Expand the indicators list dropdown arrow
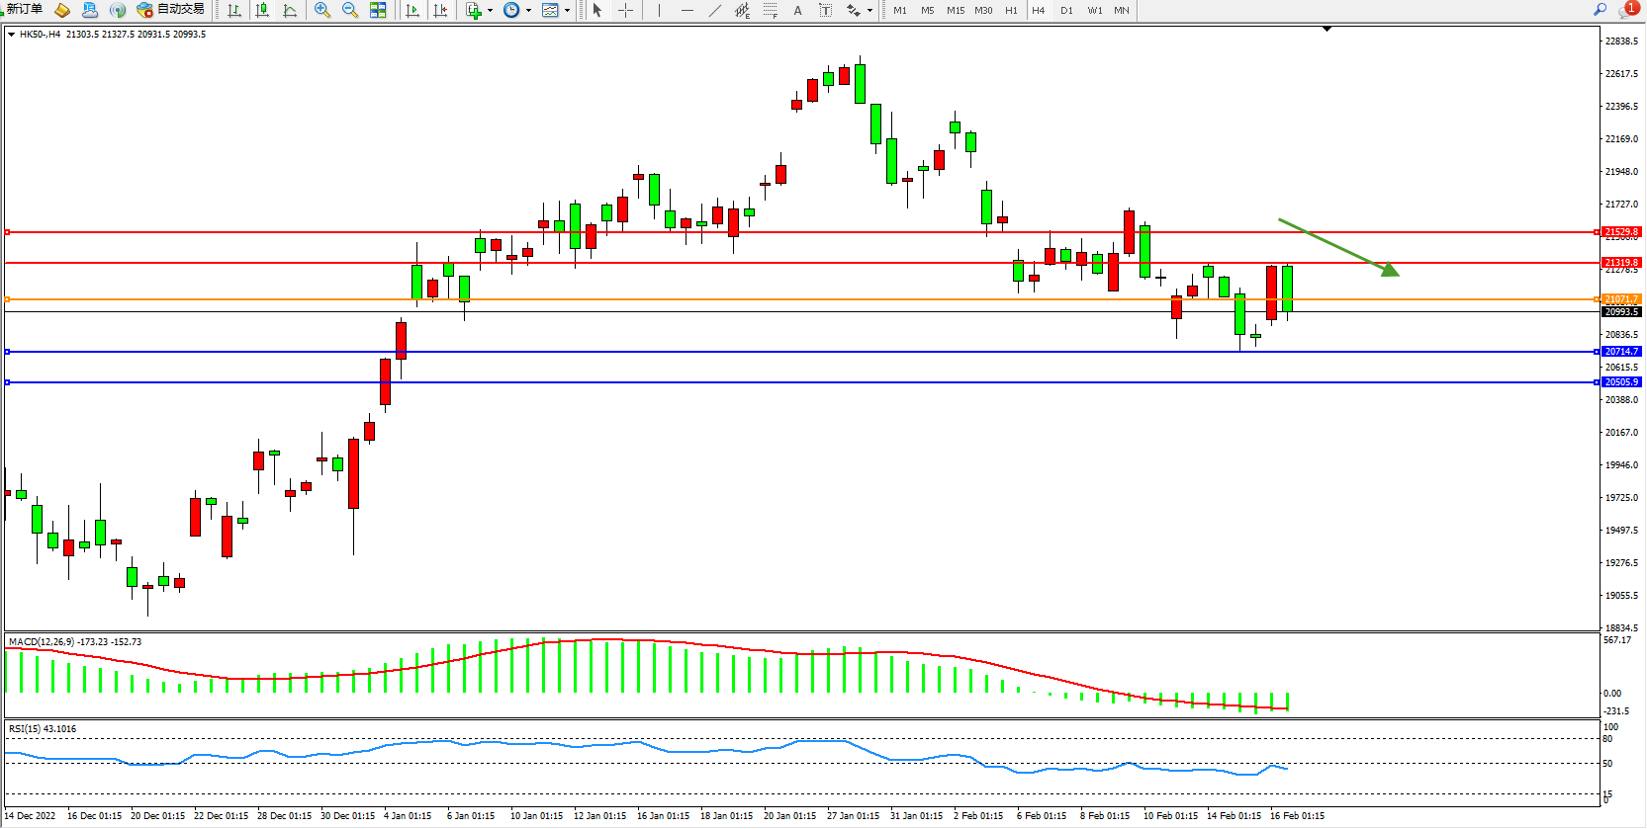Viewport: 1647px width, 829px height. click(x=491, y=11)
